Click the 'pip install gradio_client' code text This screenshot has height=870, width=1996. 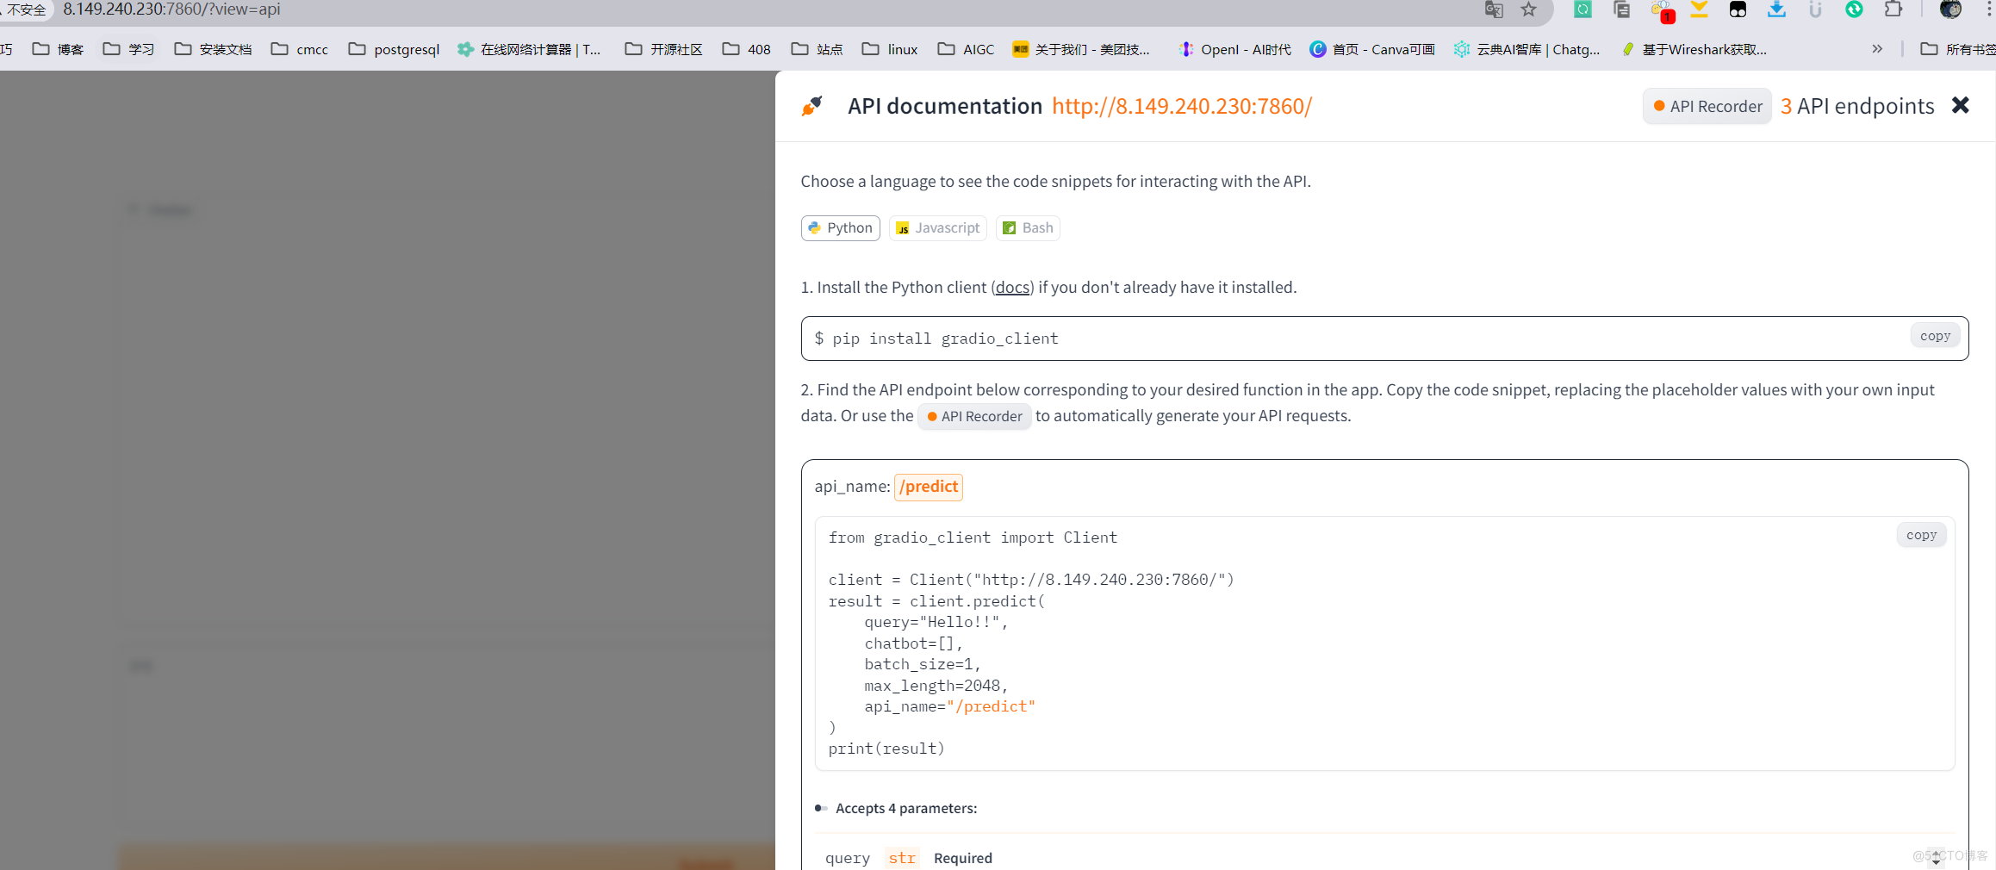coord(945,339)
